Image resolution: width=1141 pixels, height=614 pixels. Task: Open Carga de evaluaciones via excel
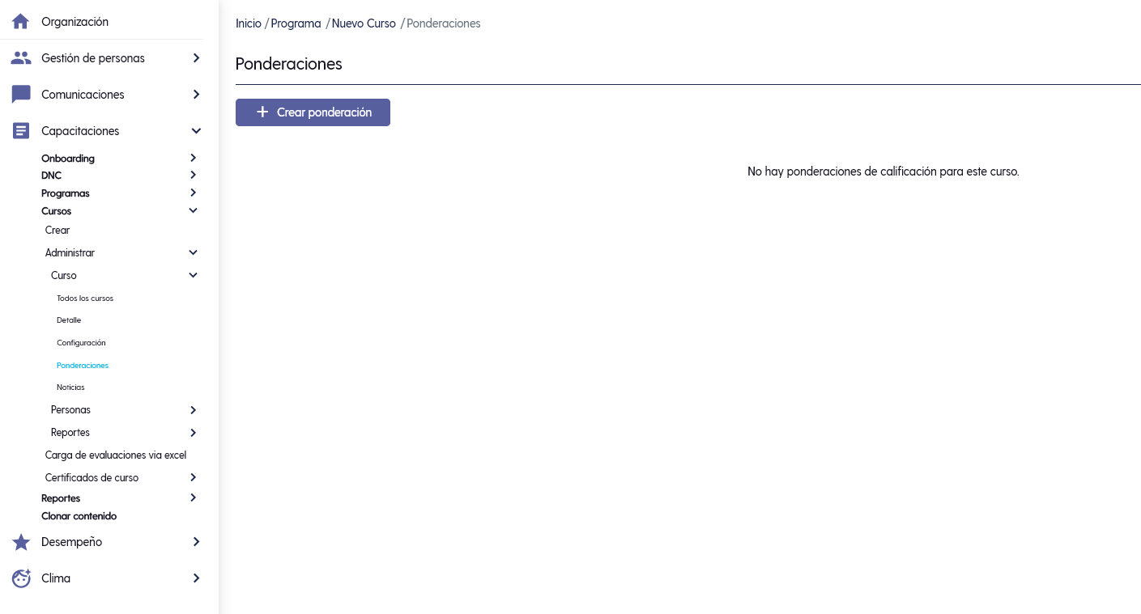116,455
